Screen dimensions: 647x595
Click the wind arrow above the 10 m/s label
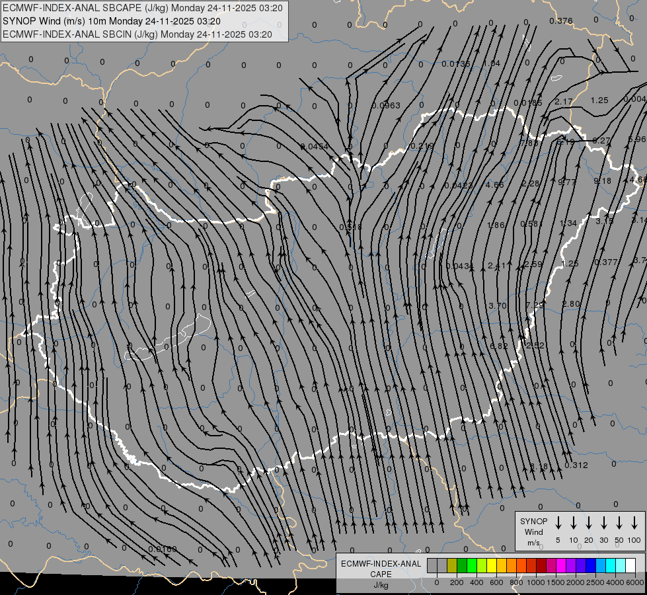point(574,523)
